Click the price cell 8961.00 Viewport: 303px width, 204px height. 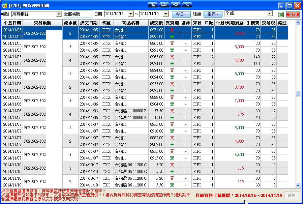[156, 43]
